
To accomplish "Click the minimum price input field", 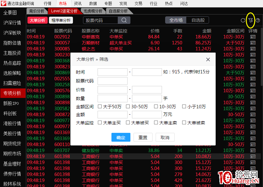I will (112, 90).
